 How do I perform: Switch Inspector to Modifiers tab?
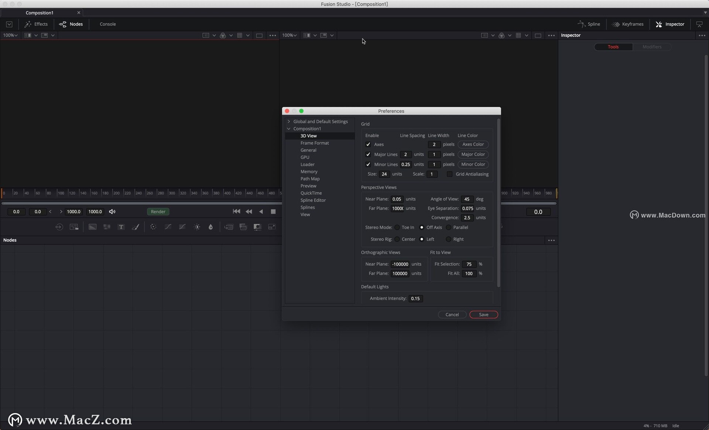(652, 47)
